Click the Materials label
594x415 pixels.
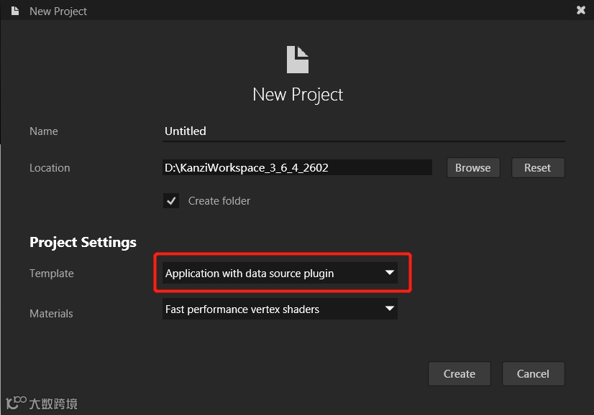click(51, 314)
